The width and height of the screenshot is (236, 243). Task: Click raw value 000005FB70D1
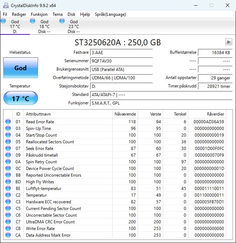coord(209,202)
